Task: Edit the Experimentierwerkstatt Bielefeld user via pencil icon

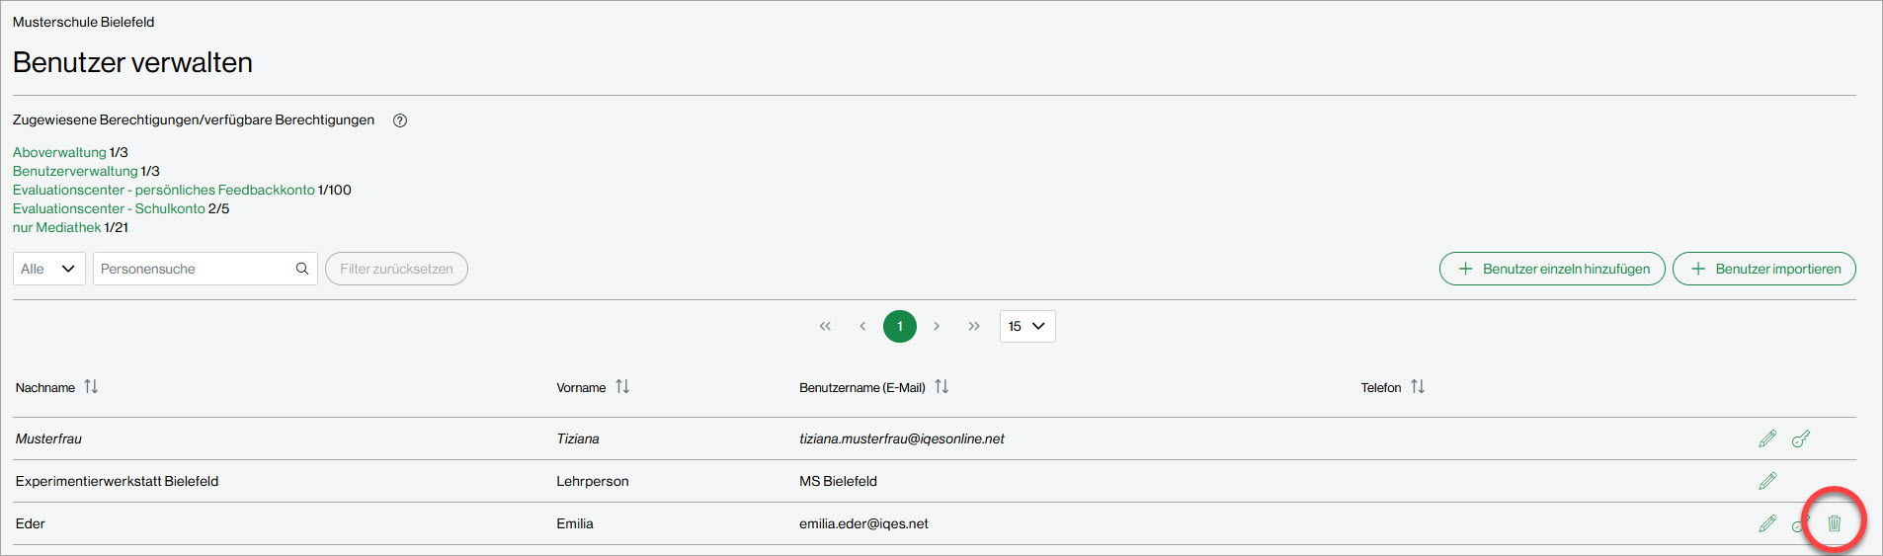Action: (1767, 481)
